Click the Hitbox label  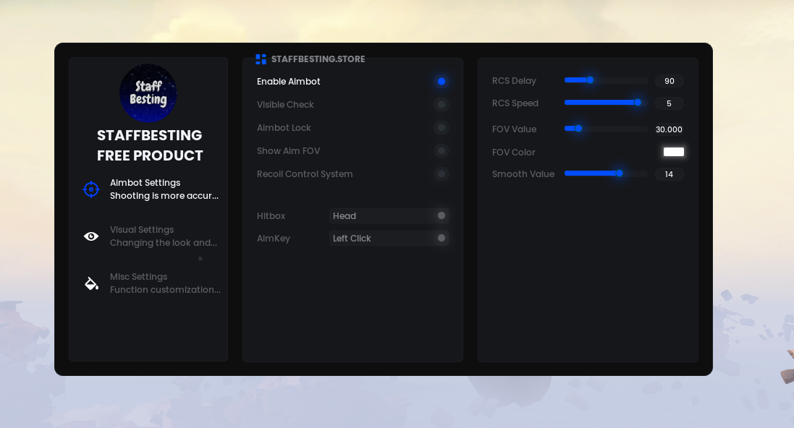271,216
